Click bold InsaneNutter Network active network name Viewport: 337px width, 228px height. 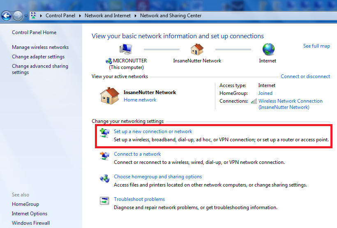coord(150,92)
